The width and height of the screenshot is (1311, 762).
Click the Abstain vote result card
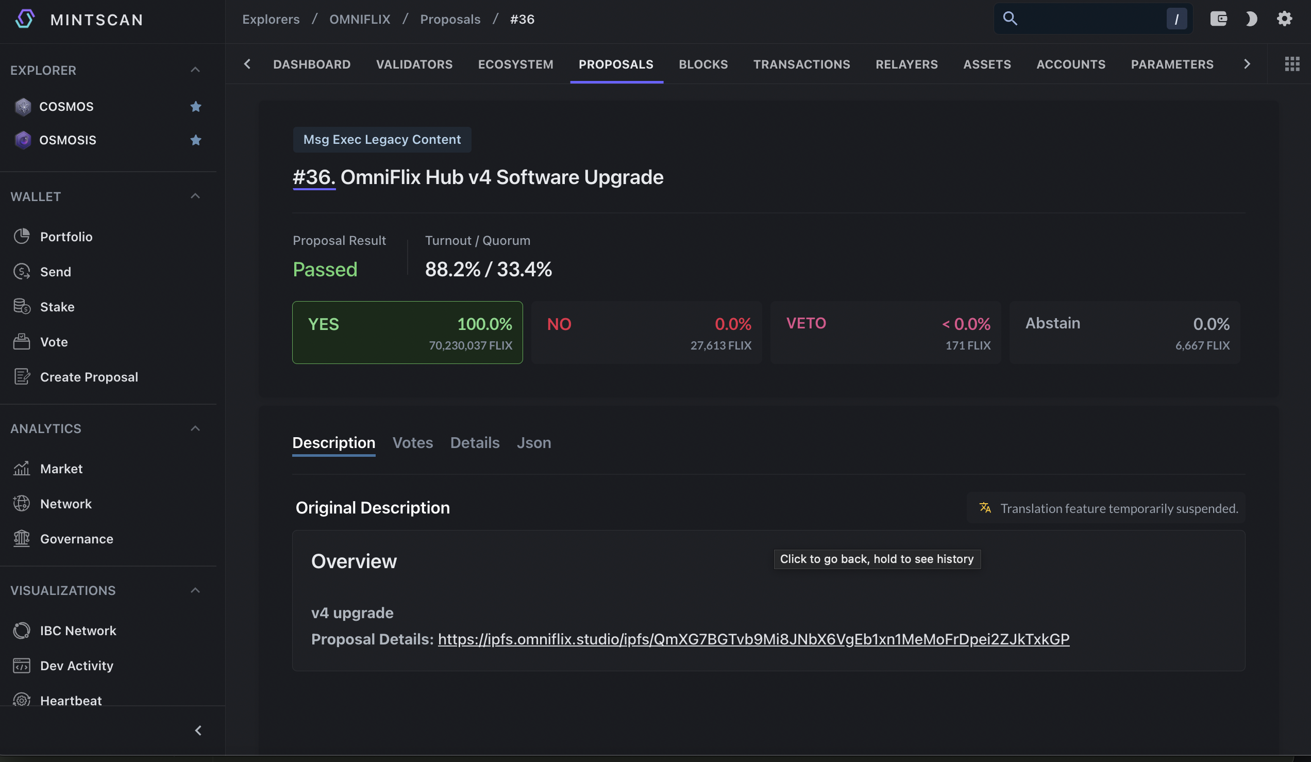point(1125,332)
